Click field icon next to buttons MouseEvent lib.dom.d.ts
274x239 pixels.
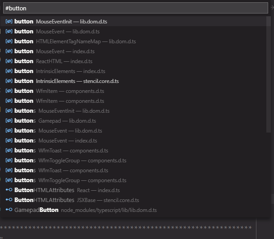pos(9,131)
